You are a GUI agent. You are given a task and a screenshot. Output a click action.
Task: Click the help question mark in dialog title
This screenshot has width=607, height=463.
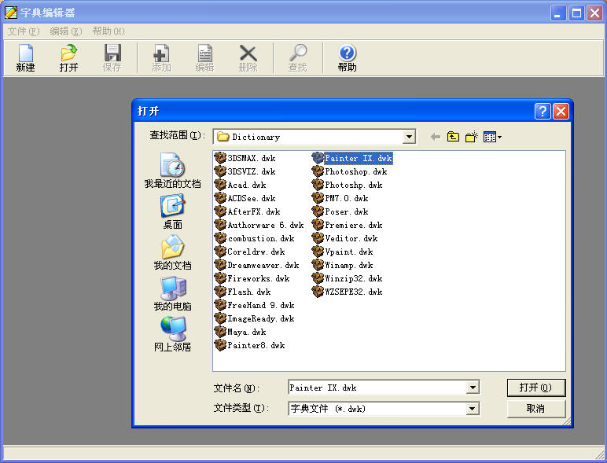click(x=543, y=111)
